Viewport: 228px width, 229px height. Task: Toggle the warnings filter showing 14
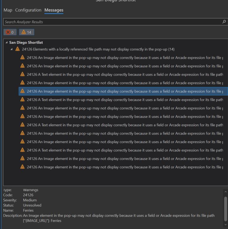tap(27, 32)
